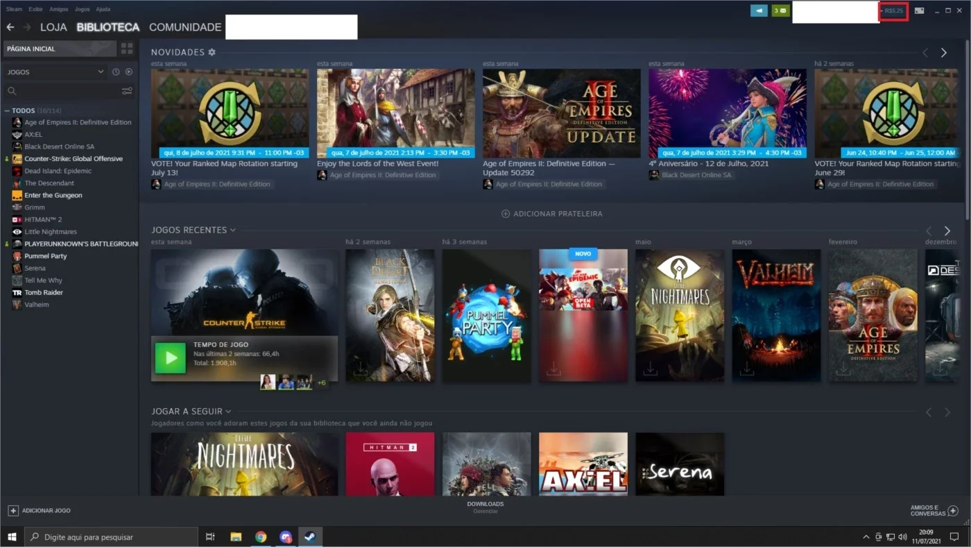
Task: Open the Windows notification center icon
Action: [954, 537]
